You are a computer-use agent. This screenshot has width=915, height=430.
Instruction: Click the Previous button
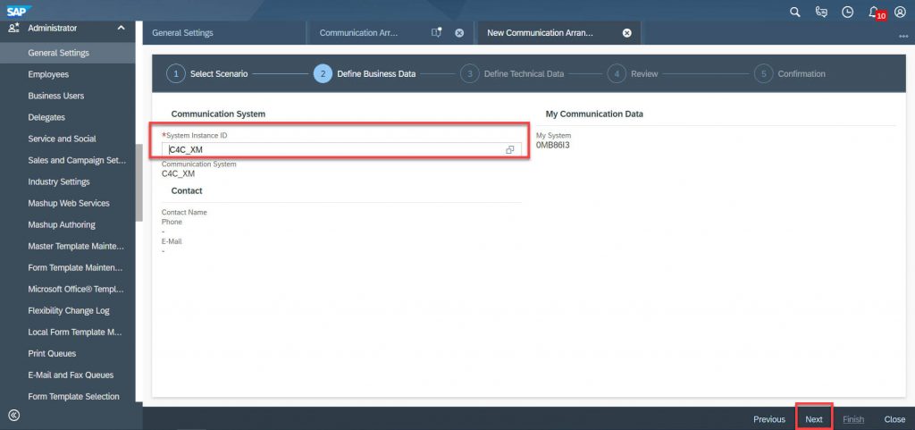(769, 419)
